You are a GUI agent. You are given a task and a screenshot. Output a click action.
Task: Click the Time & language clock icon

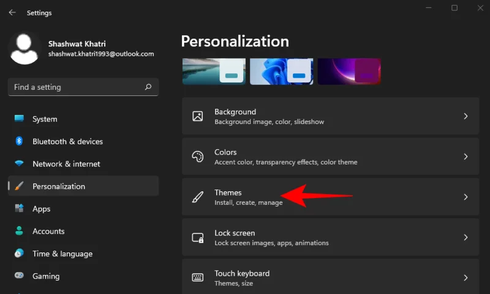(x=19, y=253)
